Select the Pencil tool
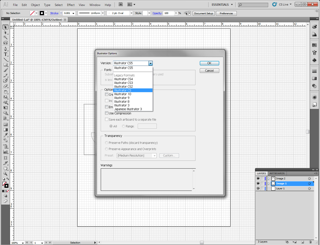The height and width of the screenshot is (245, 320). pos(5,75)
